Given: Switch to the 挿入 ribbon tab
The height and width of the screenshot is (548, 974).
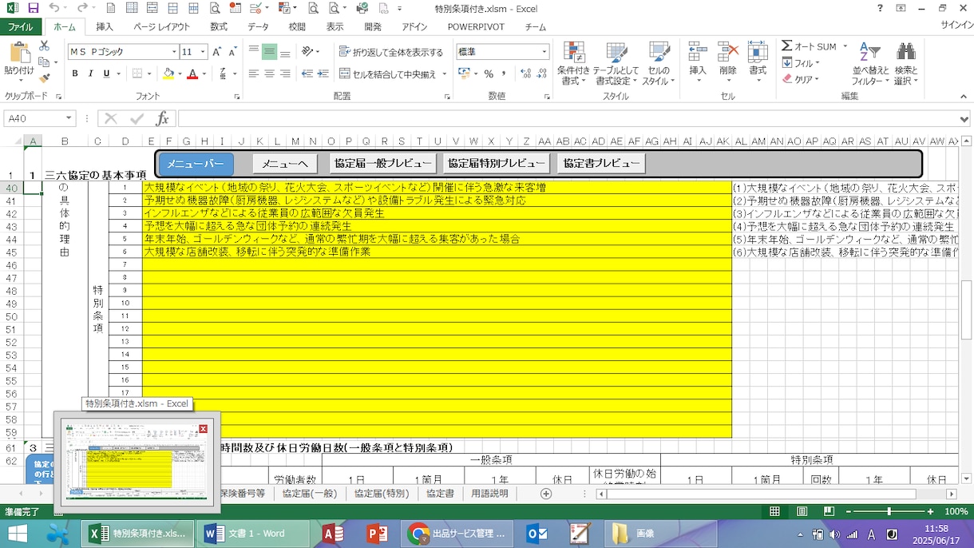Looking at the screenshot, I should point(105,26).
